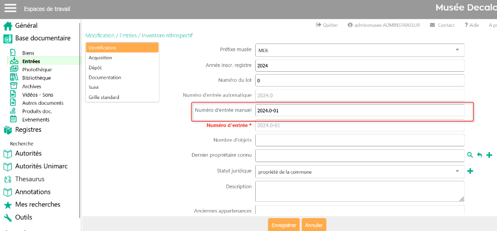Click the search magnifier beside Dernier propriétaire
The width and height of the screenshot is (497, 231).
pos(470,155)
